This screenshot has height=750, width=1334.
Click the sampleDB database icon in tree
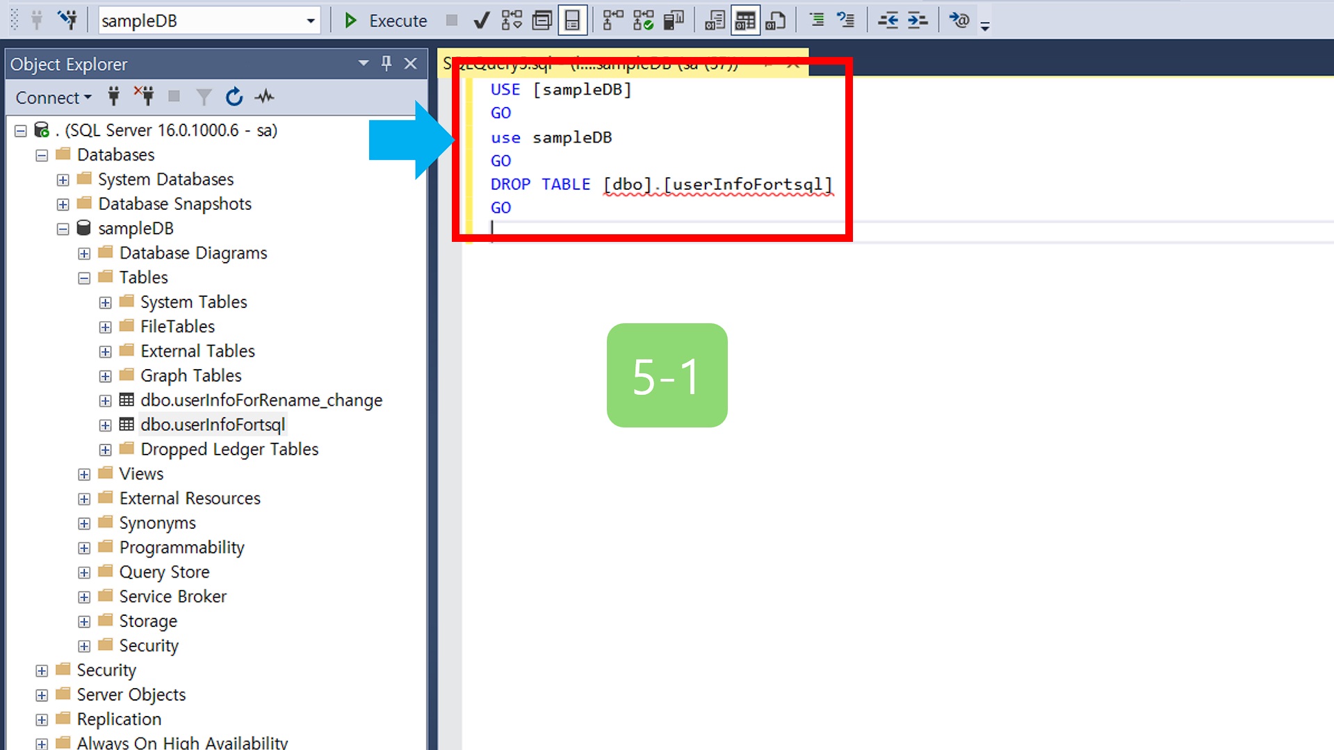coord(84,228)
